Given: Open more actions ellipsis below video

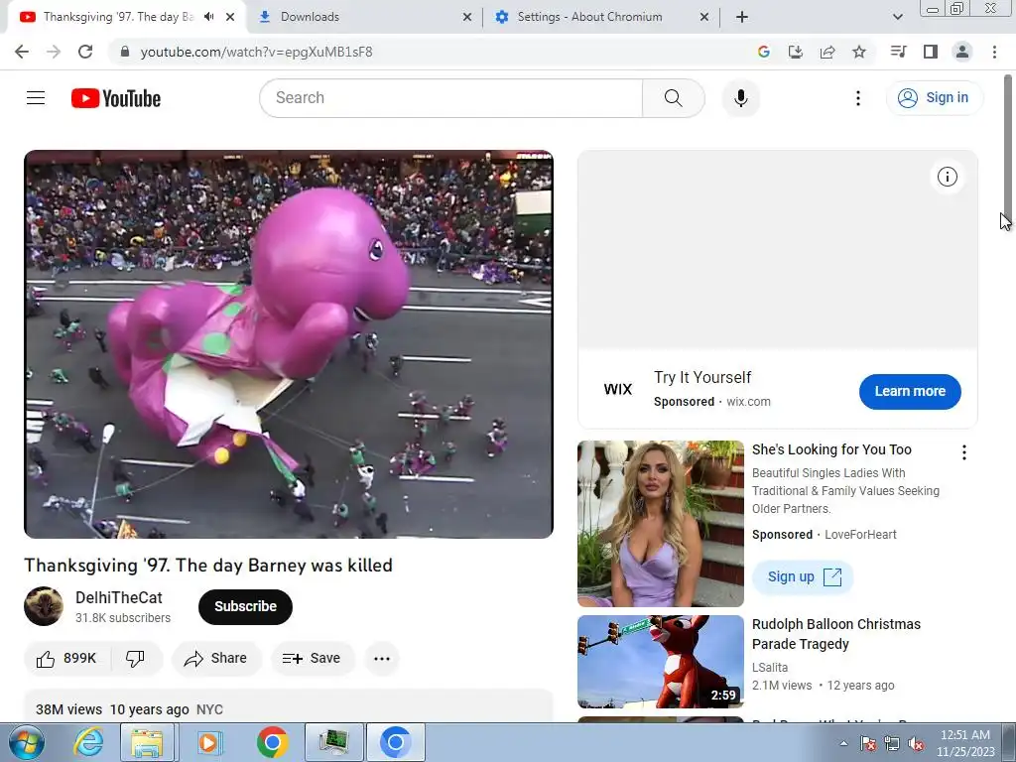Looking at the screenshot, I should 382,659.
